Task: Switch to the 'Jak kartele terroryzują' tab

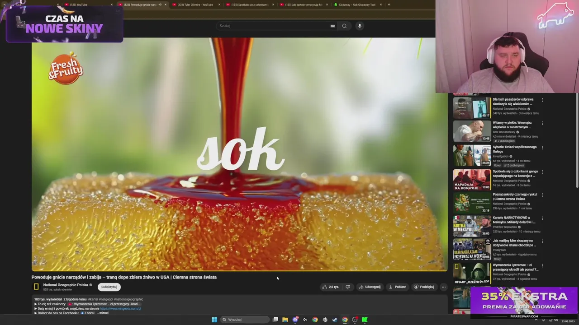Action: pos(304,5)
